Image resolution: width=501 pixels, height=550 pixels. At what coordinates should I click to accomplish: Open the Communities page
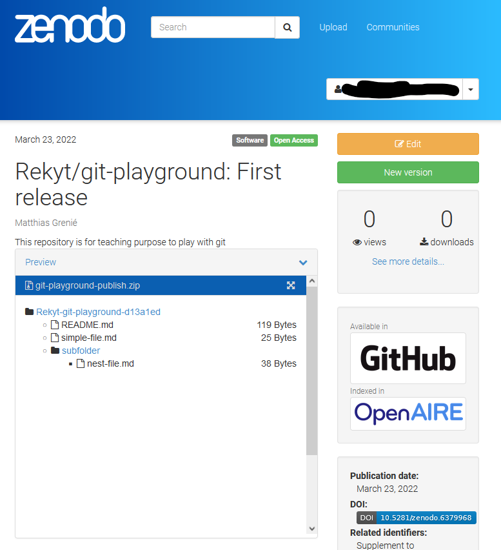pyautogui.click(x=393, y=27)
